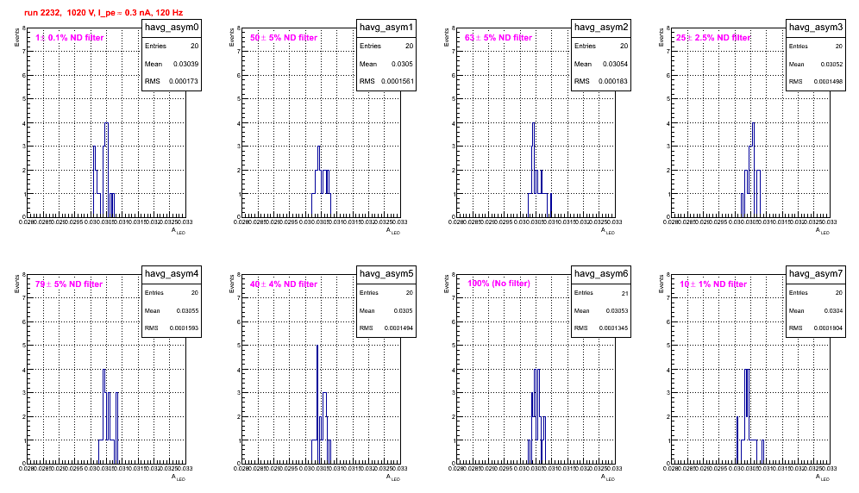Click the blue histogram in havg_asym1 plot
The width and height of the screenshot is (859, 493).
point(321,181)
